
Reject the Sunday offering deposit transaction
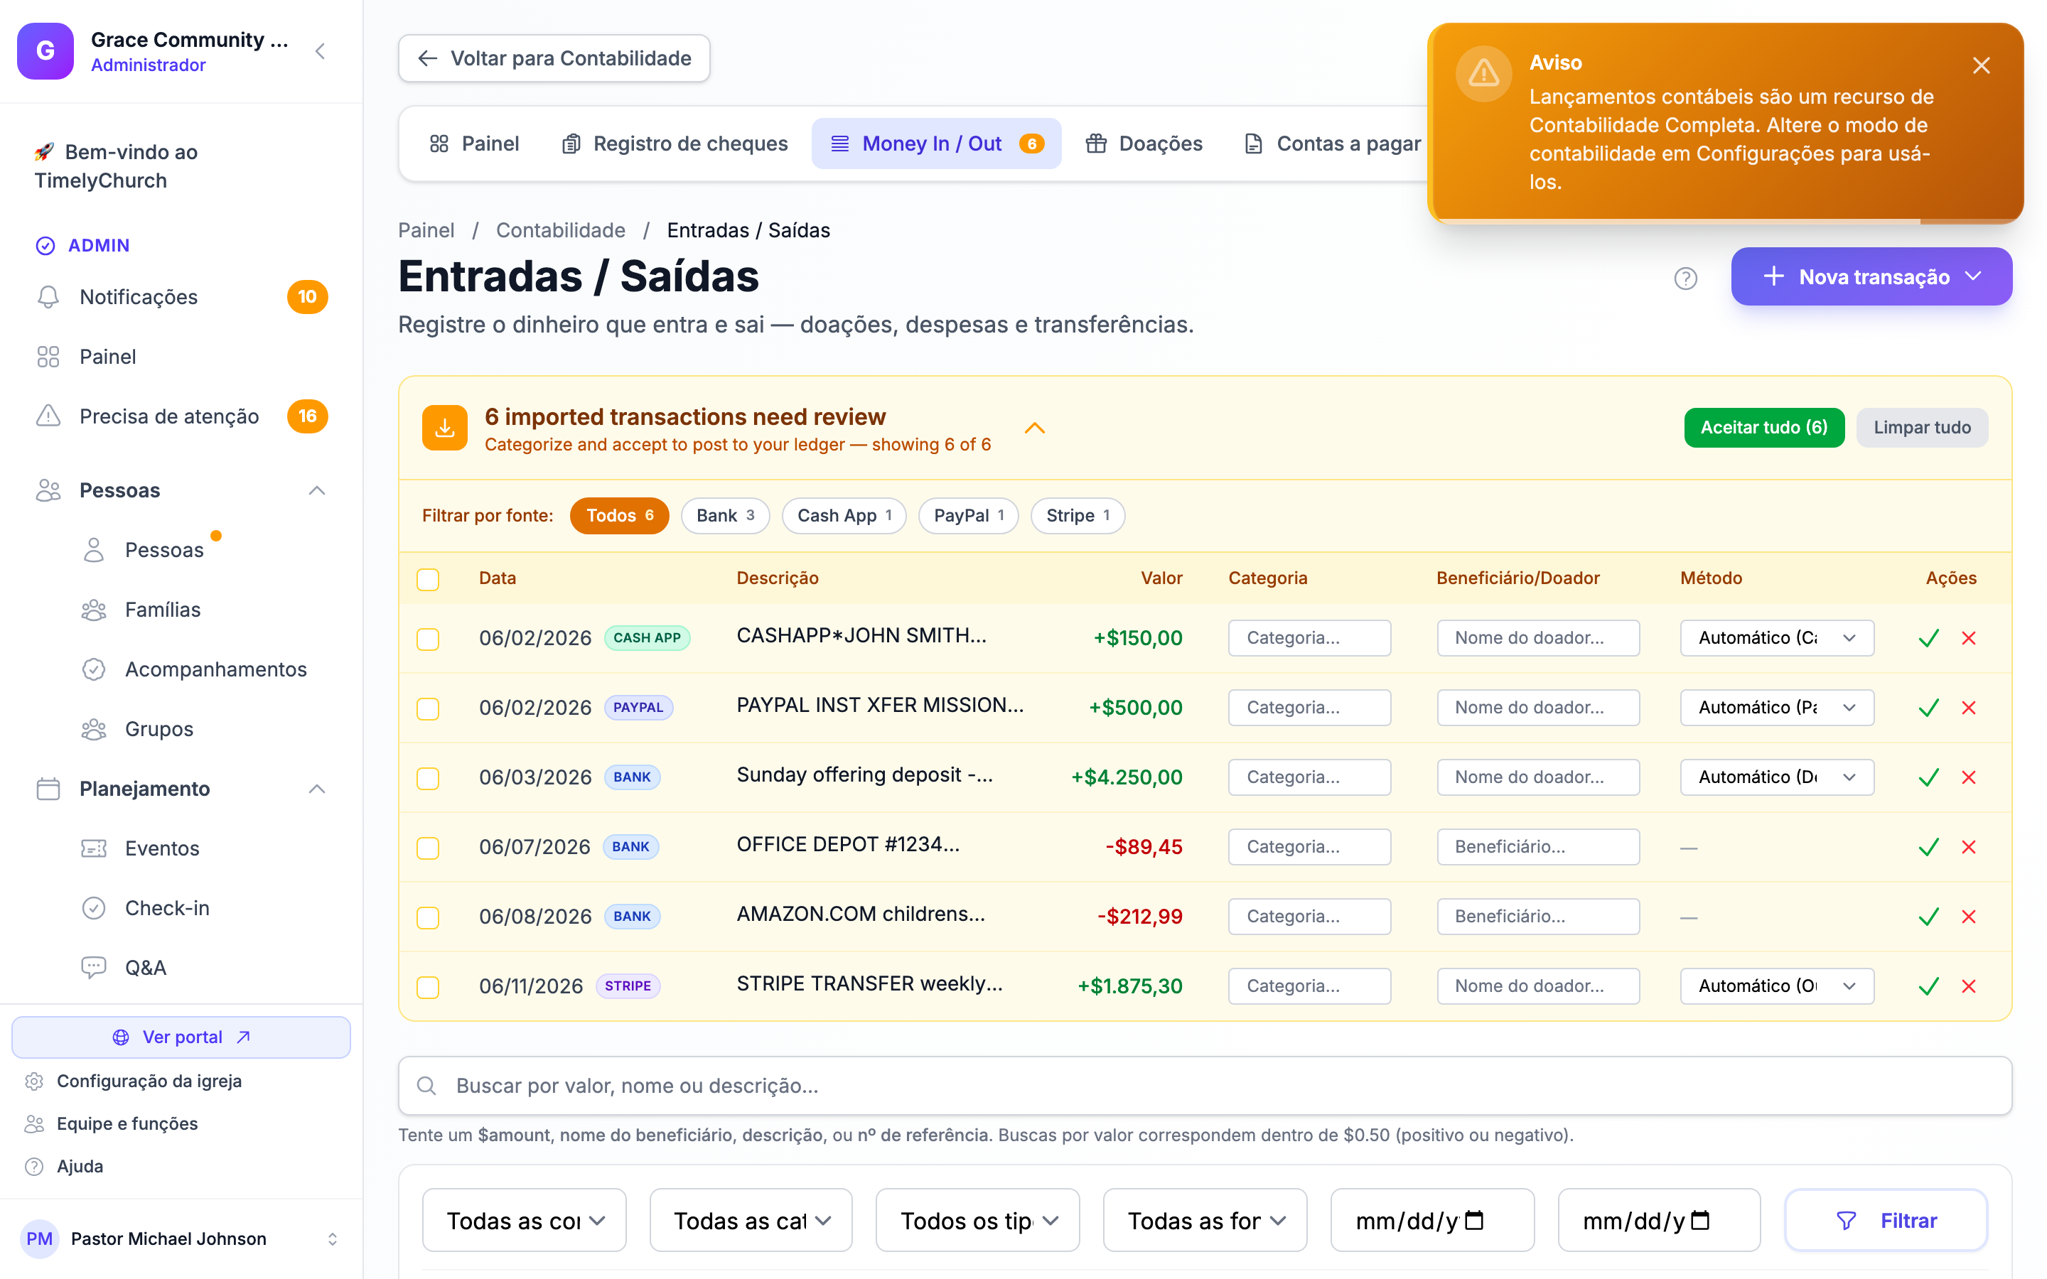pos(1968,777)
